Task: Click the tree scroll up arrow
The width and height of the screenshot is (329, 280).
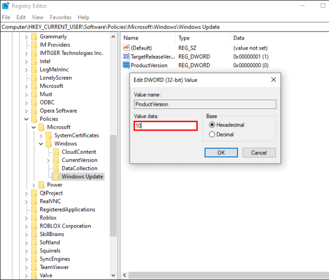Action: pyautogui.click(x=113, y=37)
